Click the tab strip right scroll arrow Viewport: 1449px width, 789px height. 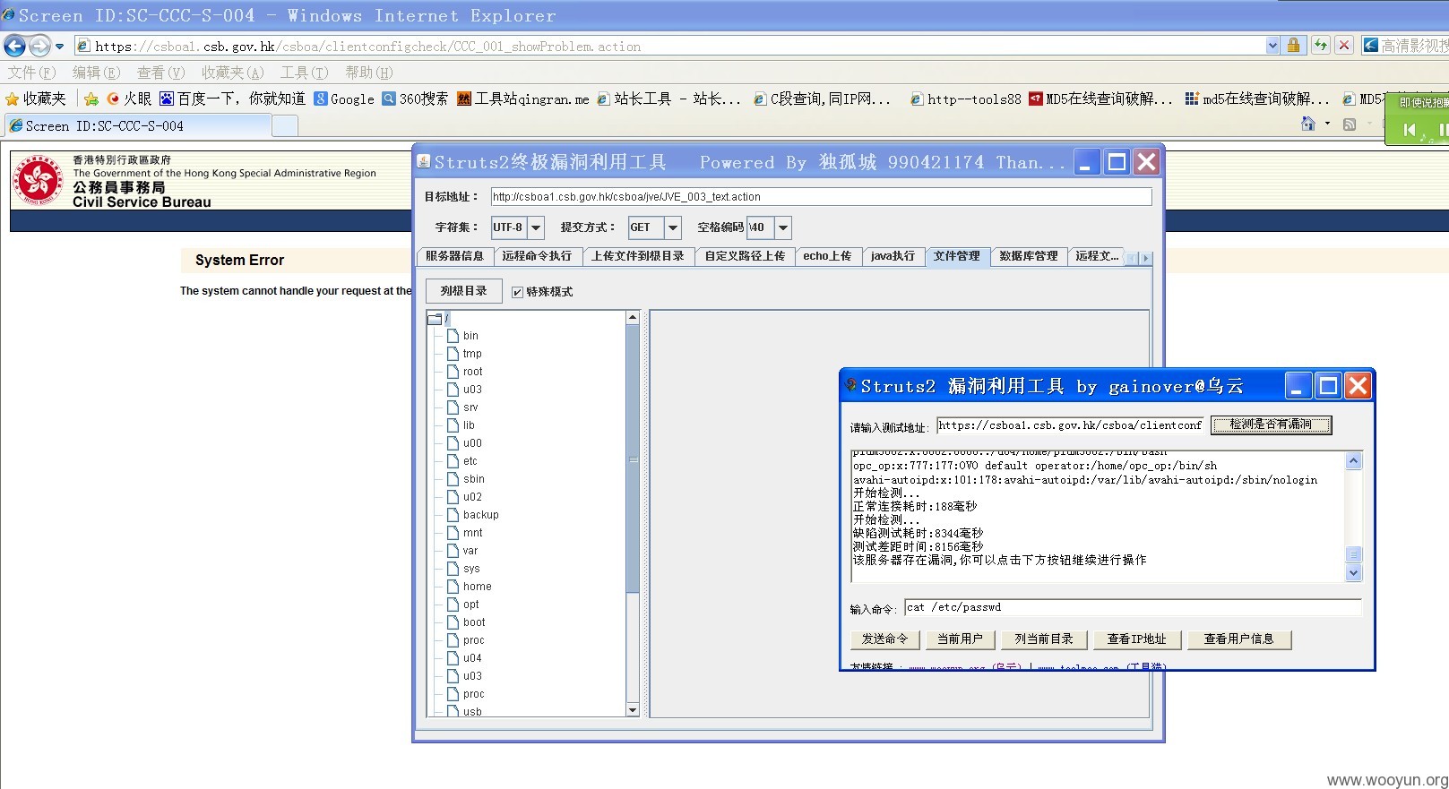coord(1145,258)
